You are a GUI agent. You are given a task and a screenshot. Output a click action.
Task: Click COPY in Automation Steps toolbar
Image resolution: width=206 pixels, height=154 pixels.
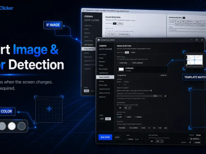tap(183, 22)
